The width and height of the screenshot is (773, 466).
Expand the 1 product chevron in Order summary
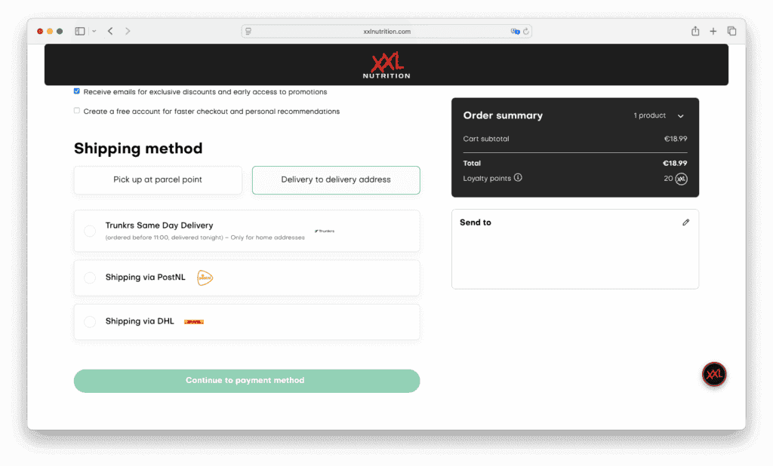coord(680,116)
